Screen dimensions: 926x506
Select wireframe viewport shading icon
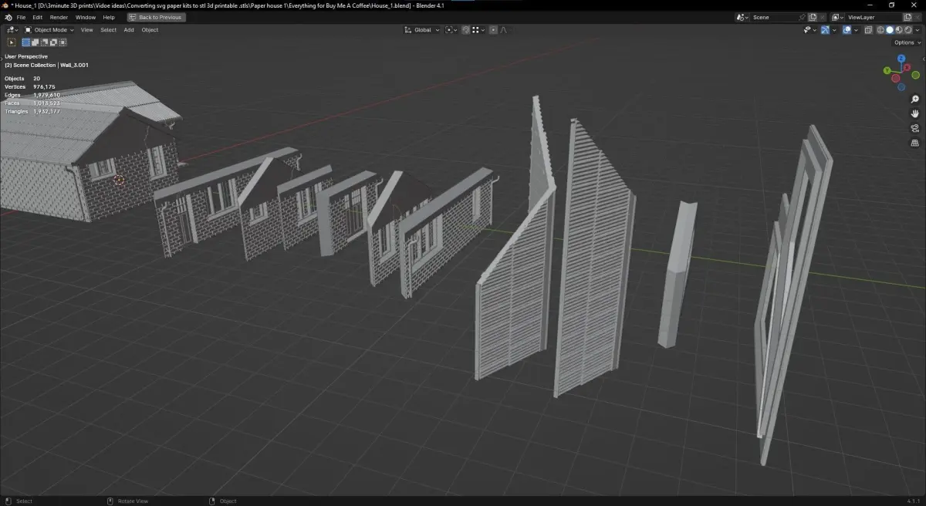point(880,30)
